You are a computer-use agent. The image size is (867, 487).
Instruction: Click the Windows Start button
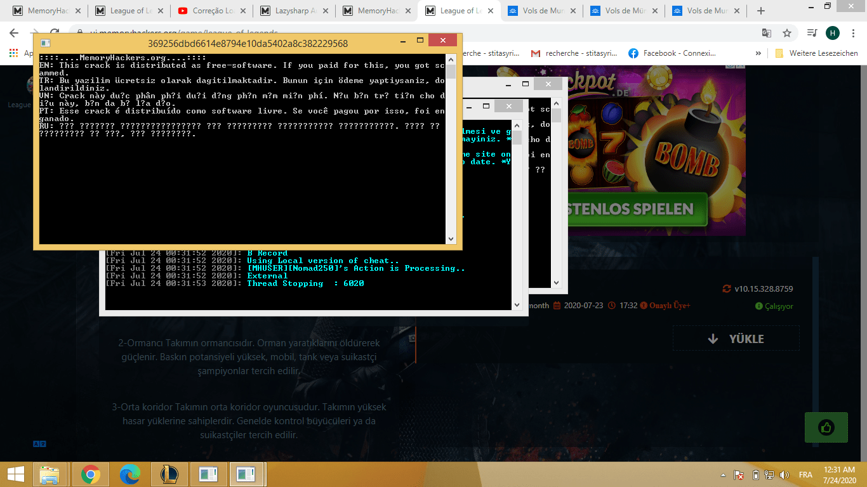[x=15, y=474]
